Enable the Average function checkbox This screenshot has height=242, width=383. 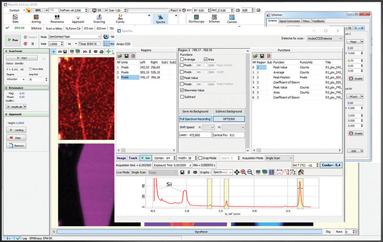[x=181, y=60]
